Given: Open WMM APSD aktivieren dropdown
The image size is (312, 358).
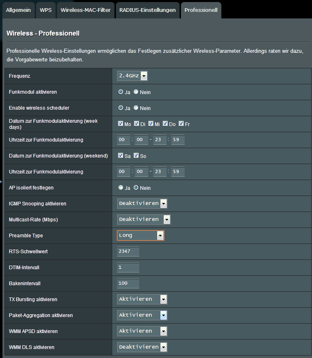Looking at the screenshot, I should [x=142, y=331].
